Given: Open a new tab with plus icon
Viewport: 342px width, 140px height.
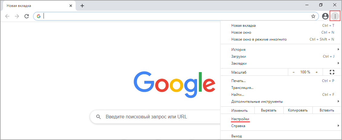Looking at the screenshot, I should tap(82, 6).
